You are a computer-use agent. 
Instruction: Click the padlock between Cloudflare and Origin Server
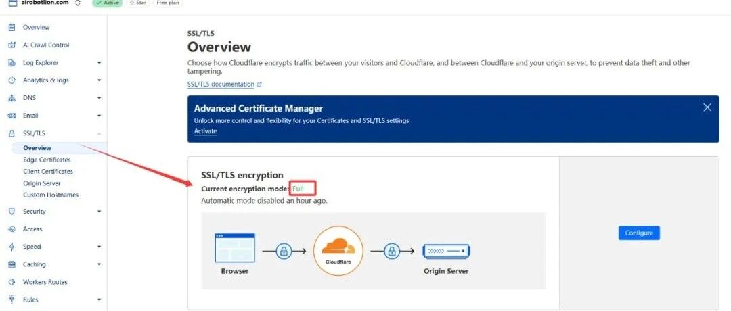[392, 252]
